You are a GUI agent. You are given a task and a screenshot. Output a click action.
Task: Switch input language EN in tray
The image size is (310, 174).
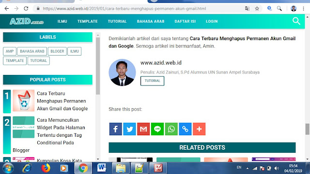tap(239, 168)
